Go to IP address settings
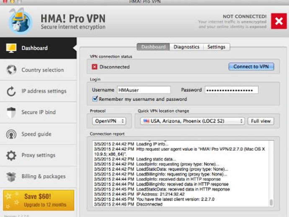289x217 pixels. point(38,91)
